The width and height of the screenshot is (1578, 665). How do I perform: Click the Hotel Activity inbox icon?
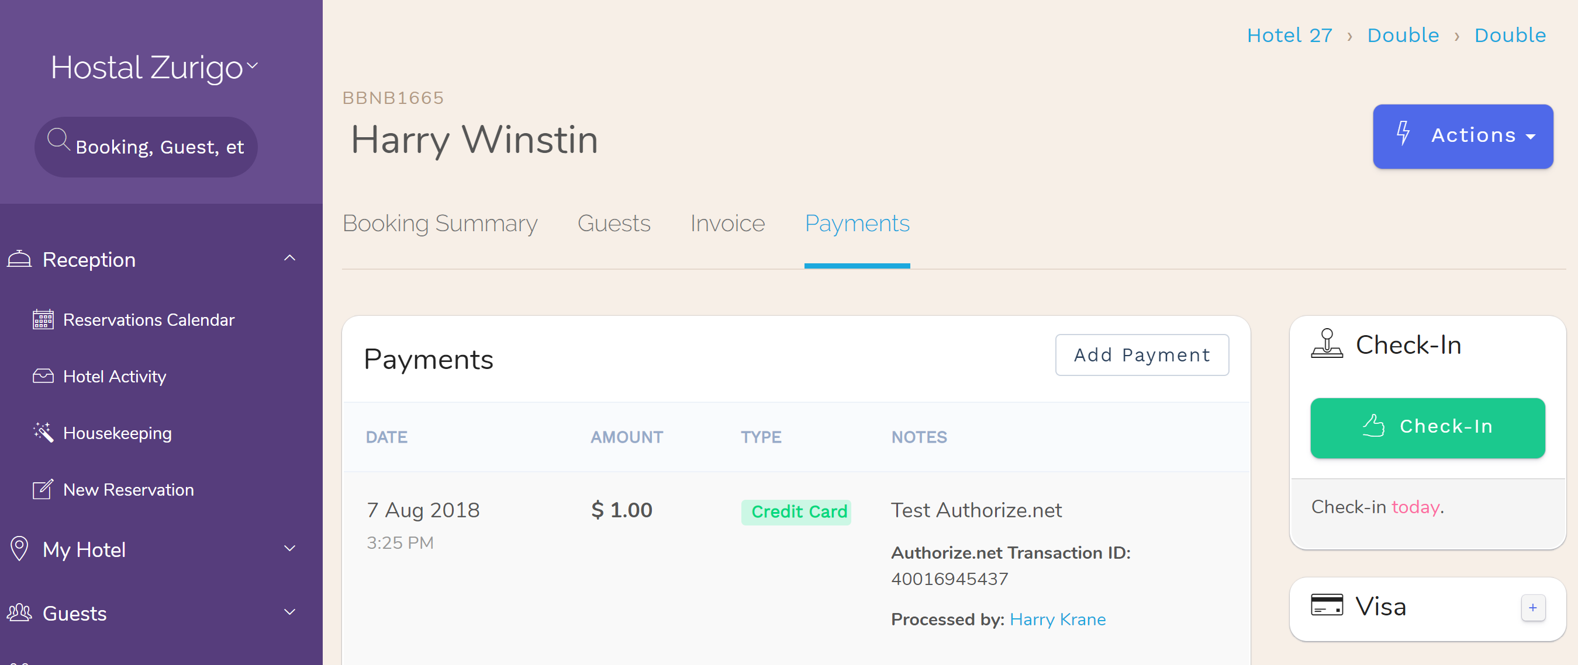[x=43, y=375]
